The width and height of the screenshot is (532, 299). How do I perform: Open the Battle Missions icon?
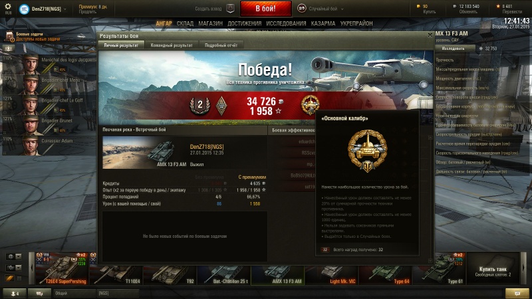point(9,37)
